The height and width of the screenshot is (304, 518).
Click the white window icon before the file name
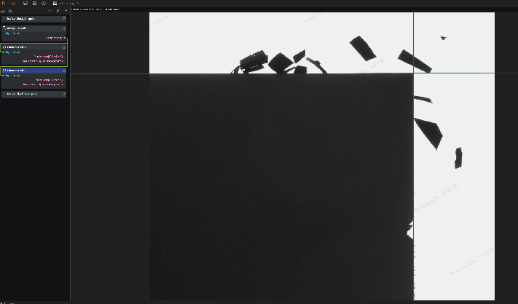[x=55, y=4]
